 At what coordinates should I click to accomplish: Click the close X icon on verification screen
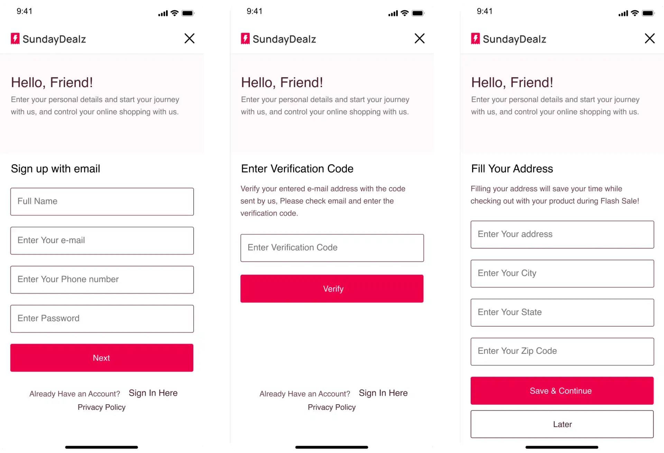(x=420, y=38)
